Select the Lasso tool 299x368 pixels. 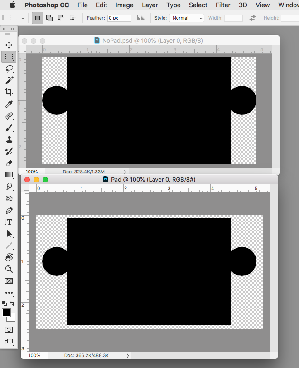(x=9, y=69)
